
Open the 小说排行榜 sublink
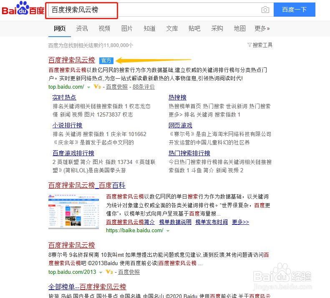[x=67, y=125]
